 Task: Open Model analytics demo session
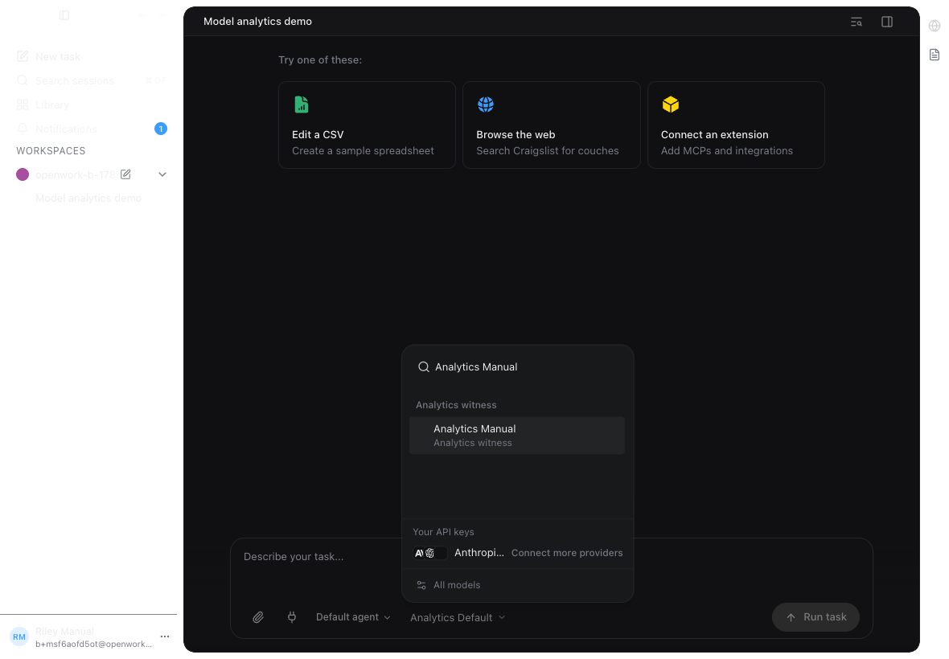(88, 199)
